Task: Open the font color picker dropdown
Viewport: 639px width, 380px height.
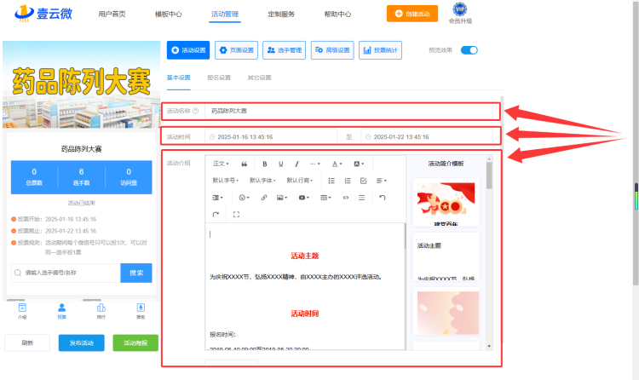Action: point(337,164)
